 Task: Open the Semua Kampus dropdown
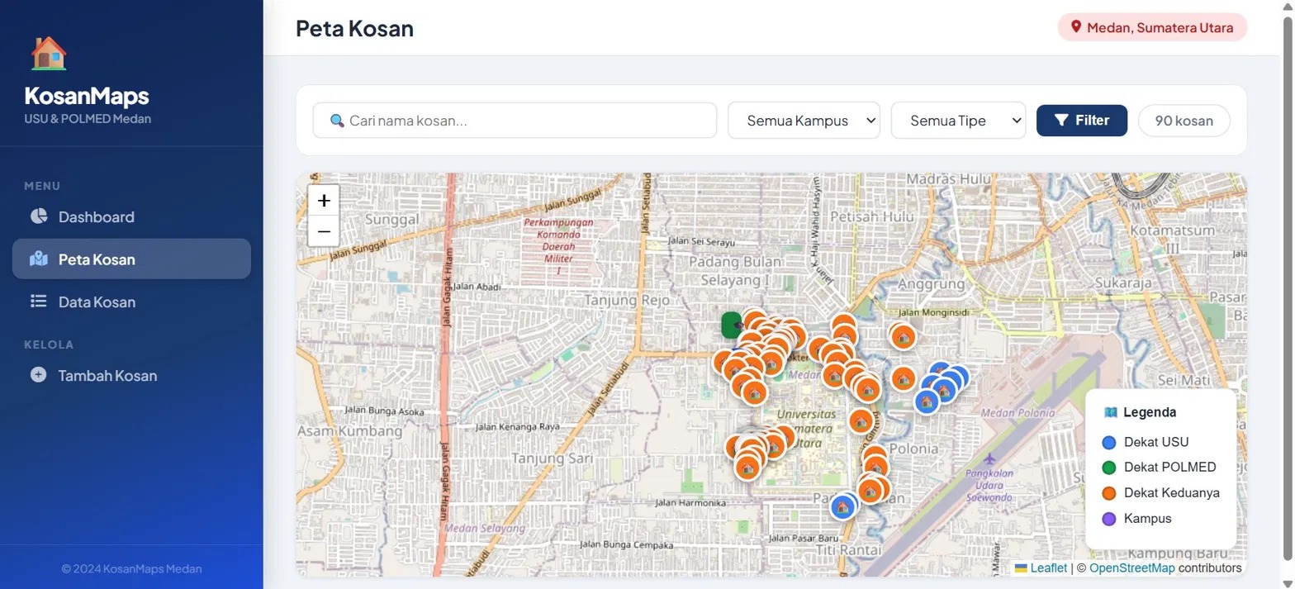(804, 121)
